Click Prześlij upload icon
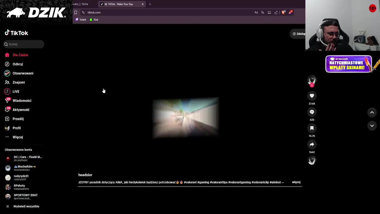Viewport: 380px width, 214px height. pyautogui.click(x=7, y=119)
